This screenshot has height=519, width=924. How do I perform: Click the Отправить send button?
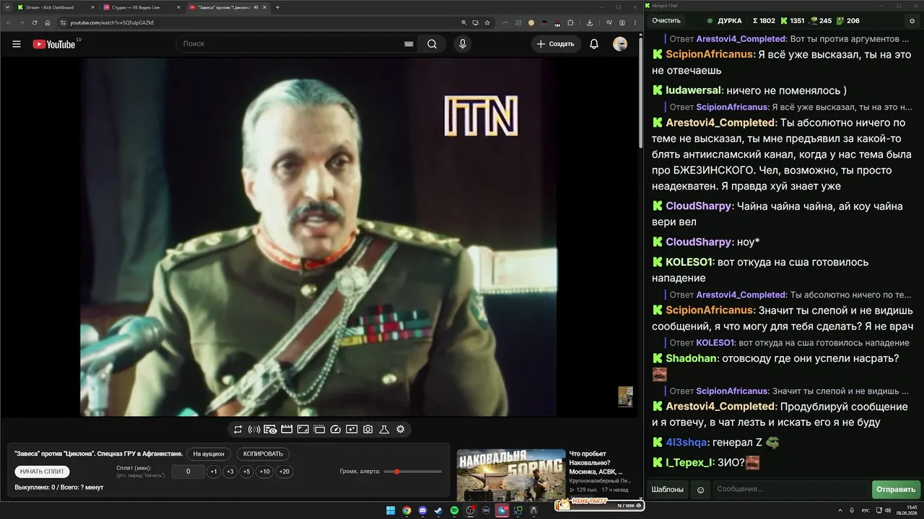click(896, 489)
